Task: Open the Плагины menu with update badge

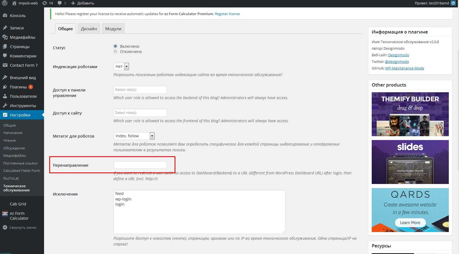Action: 18,87
